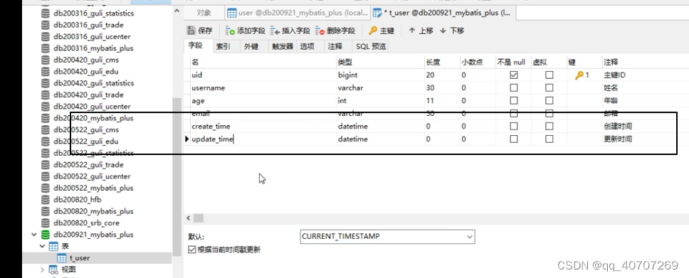This screenshot has width=689, height=278.
Task: Toggle 虚拟 checkbox for uid
Action: (x=549, y=75)
